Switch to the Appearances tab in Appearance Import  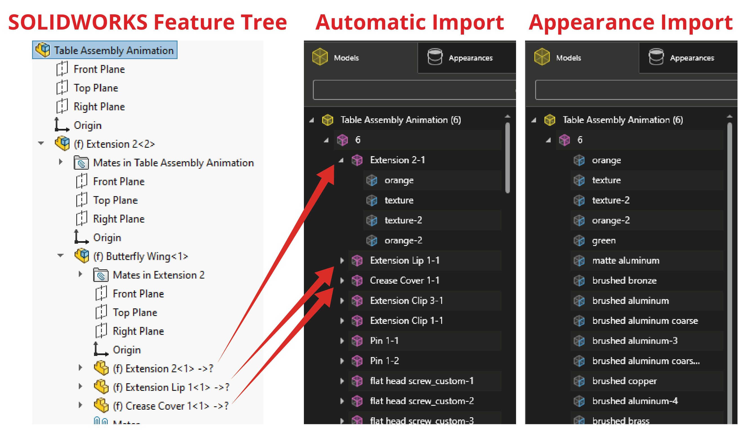pyautogui.click(x=692, y=57)
